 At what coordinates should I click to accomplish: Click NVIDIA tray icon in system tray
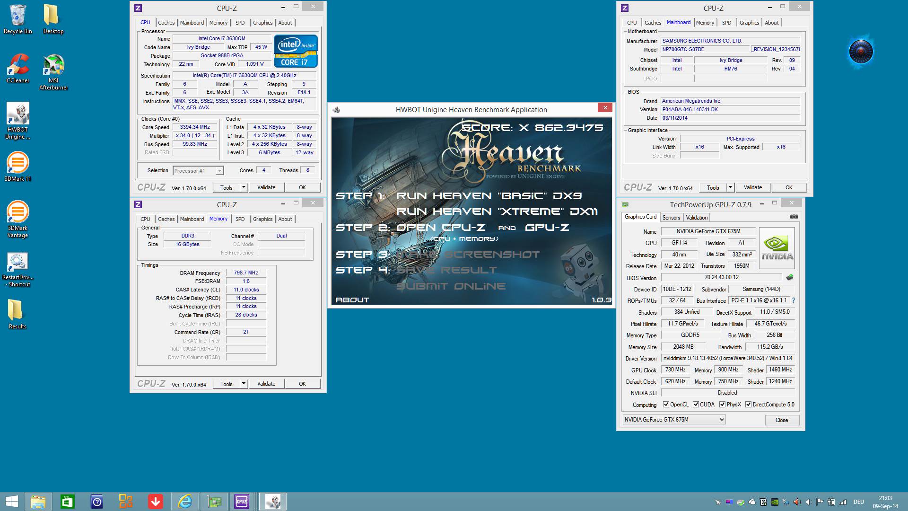[775, 502]
